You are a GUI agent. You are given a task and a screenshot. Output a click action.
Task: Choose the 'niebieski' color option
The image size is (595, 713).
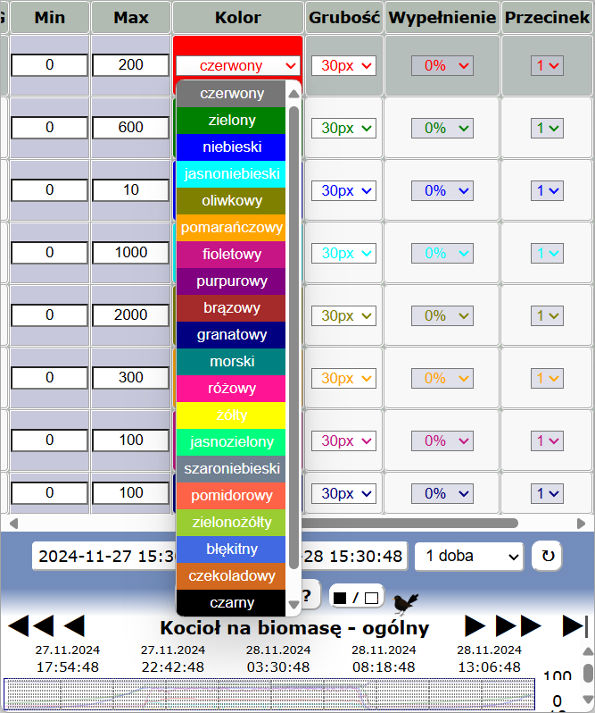[231, 147]
